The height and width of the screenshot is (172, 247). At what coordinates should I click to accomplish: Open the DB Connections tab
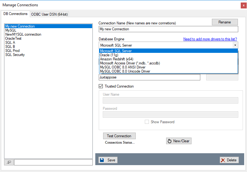(x=15, y=14)
